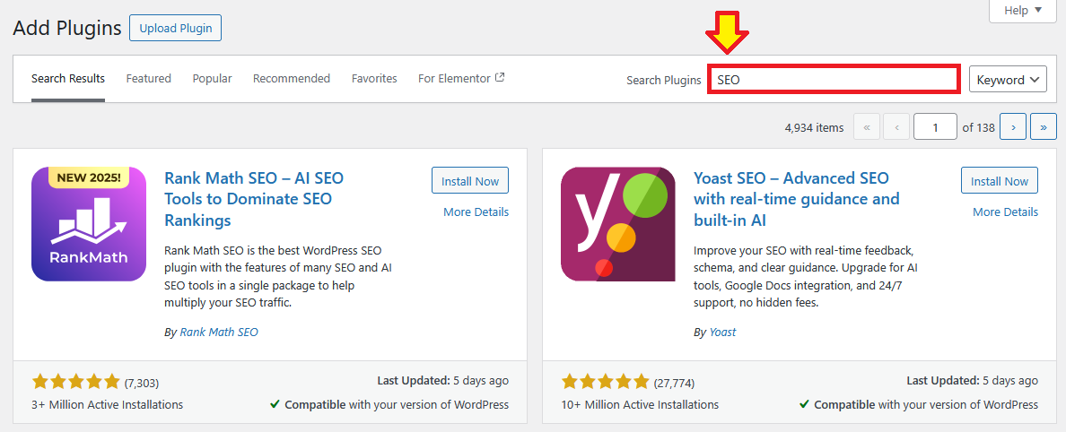The height and width of the screenshot is (432, 1066).
Task: Expand the Keyword search type dropdown
Action: point(1008,79)
